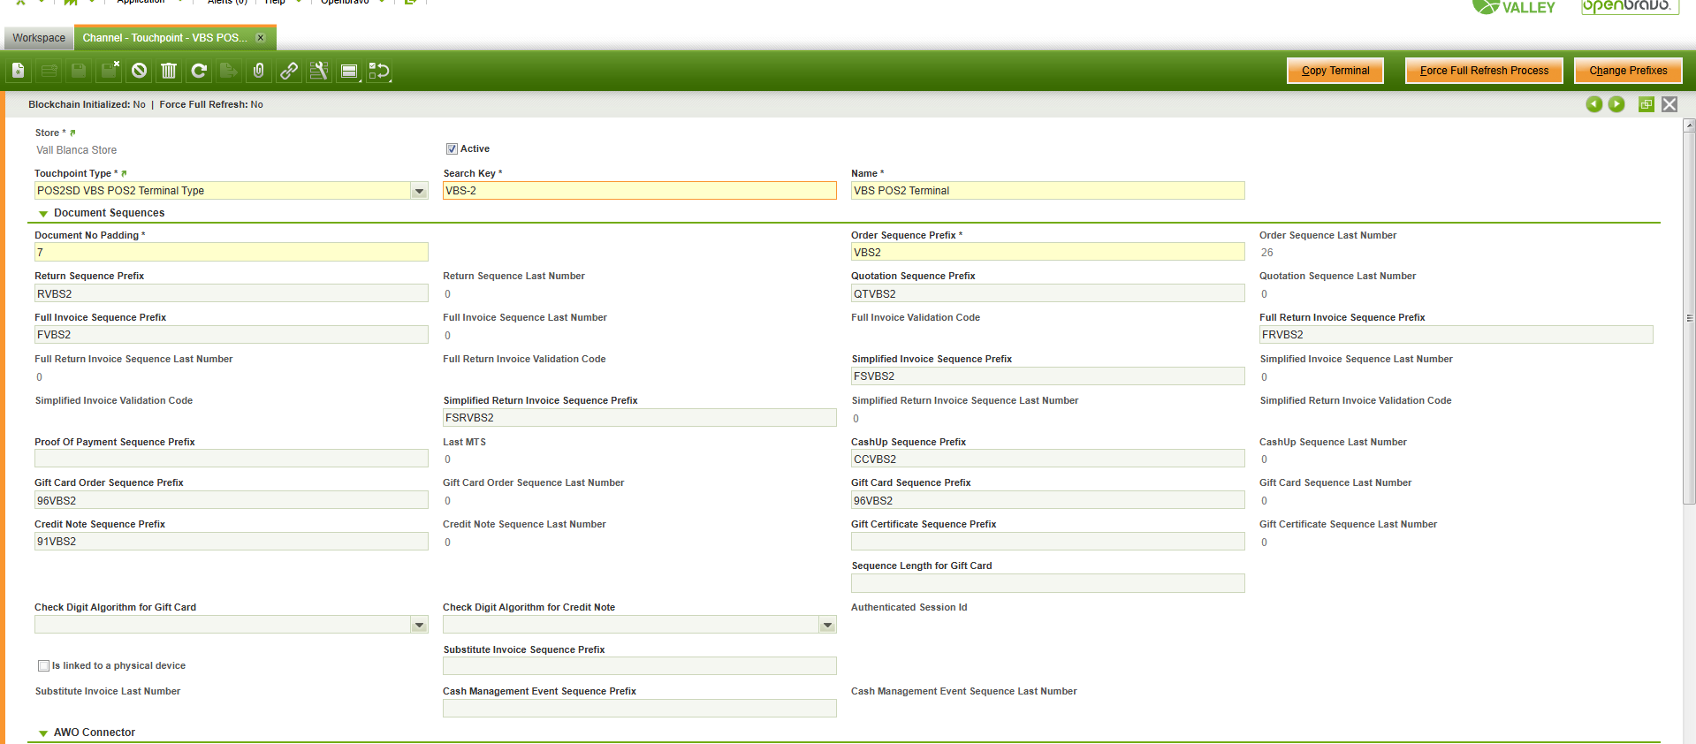The width and height of the screenshot is (1696, 744).
Task: Enable 'Is linked to a physical device'
Action: tap(43, 666)
